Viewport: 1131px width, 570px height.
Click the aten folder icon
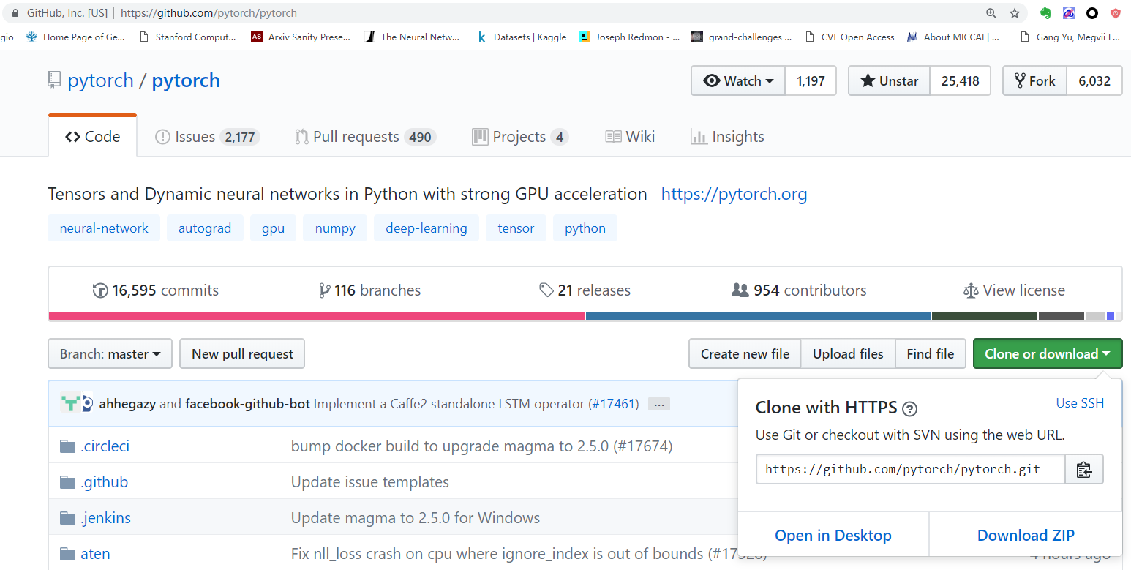coord(68,554)
